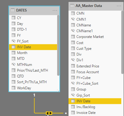Image resolution: width=124 pixels, height=116 pixels.
Task: Toggle the hidden-eye icon for CMName1
Action: 73,31
